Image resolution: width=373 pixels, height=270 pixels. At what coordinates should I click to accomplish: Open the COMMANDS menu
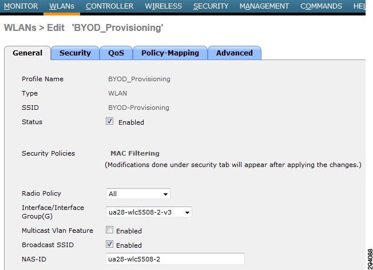321,6
